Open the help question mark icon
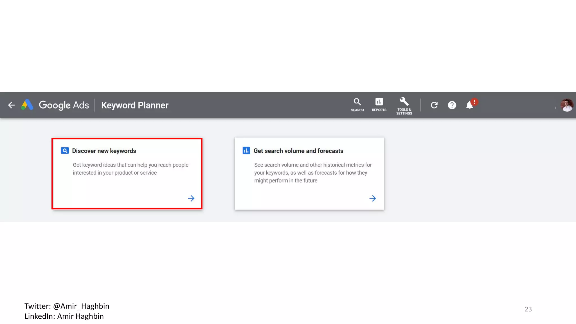576x324 pixels. coord(452,105)
